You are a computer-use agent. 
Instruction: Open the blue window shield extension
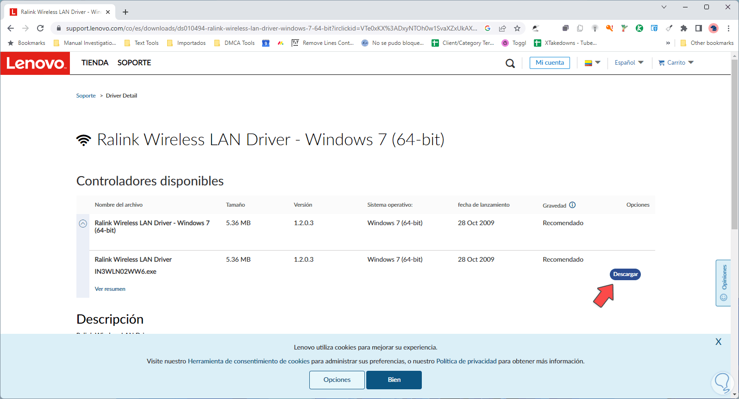pos(654,28)
